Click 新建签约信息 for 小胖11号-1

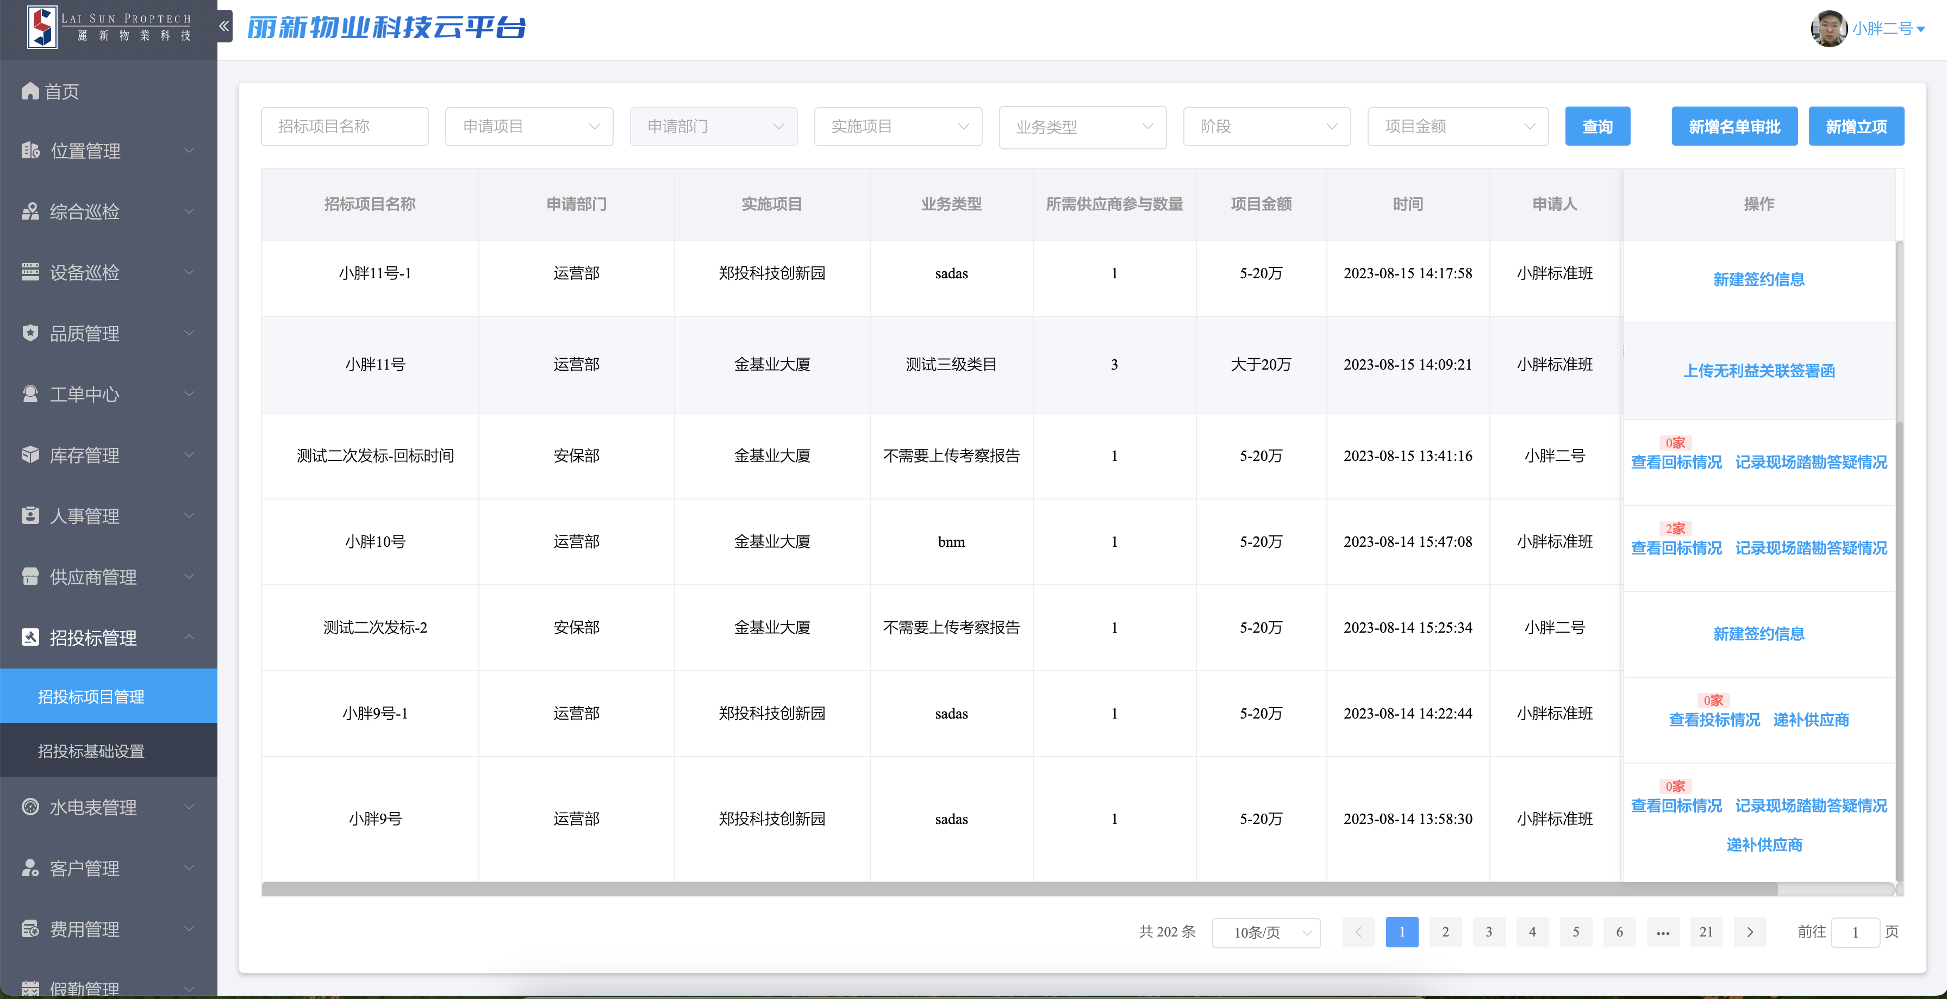pyautogui.click(x=1758, y=279)
